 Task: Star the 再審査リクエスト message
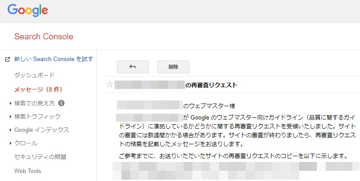click(110, 85)
